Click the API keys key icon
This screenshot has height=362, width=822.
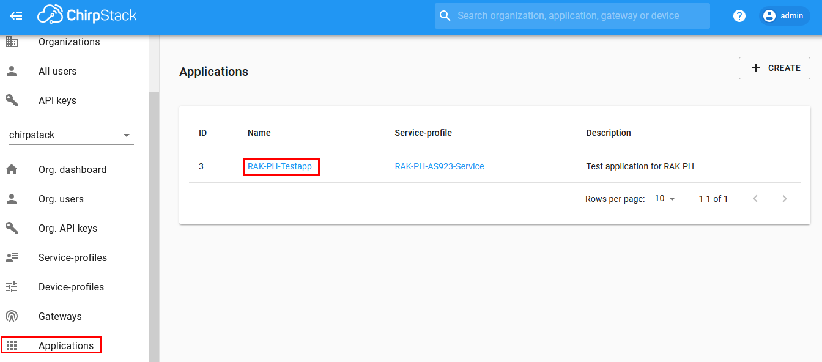[x=12, y=100]
